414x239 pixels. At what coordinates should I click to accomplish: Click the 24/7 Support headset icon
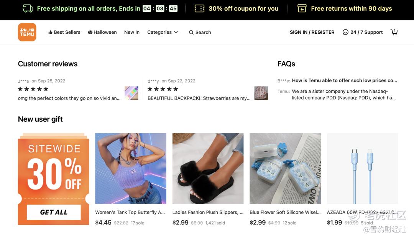(345, 32)
